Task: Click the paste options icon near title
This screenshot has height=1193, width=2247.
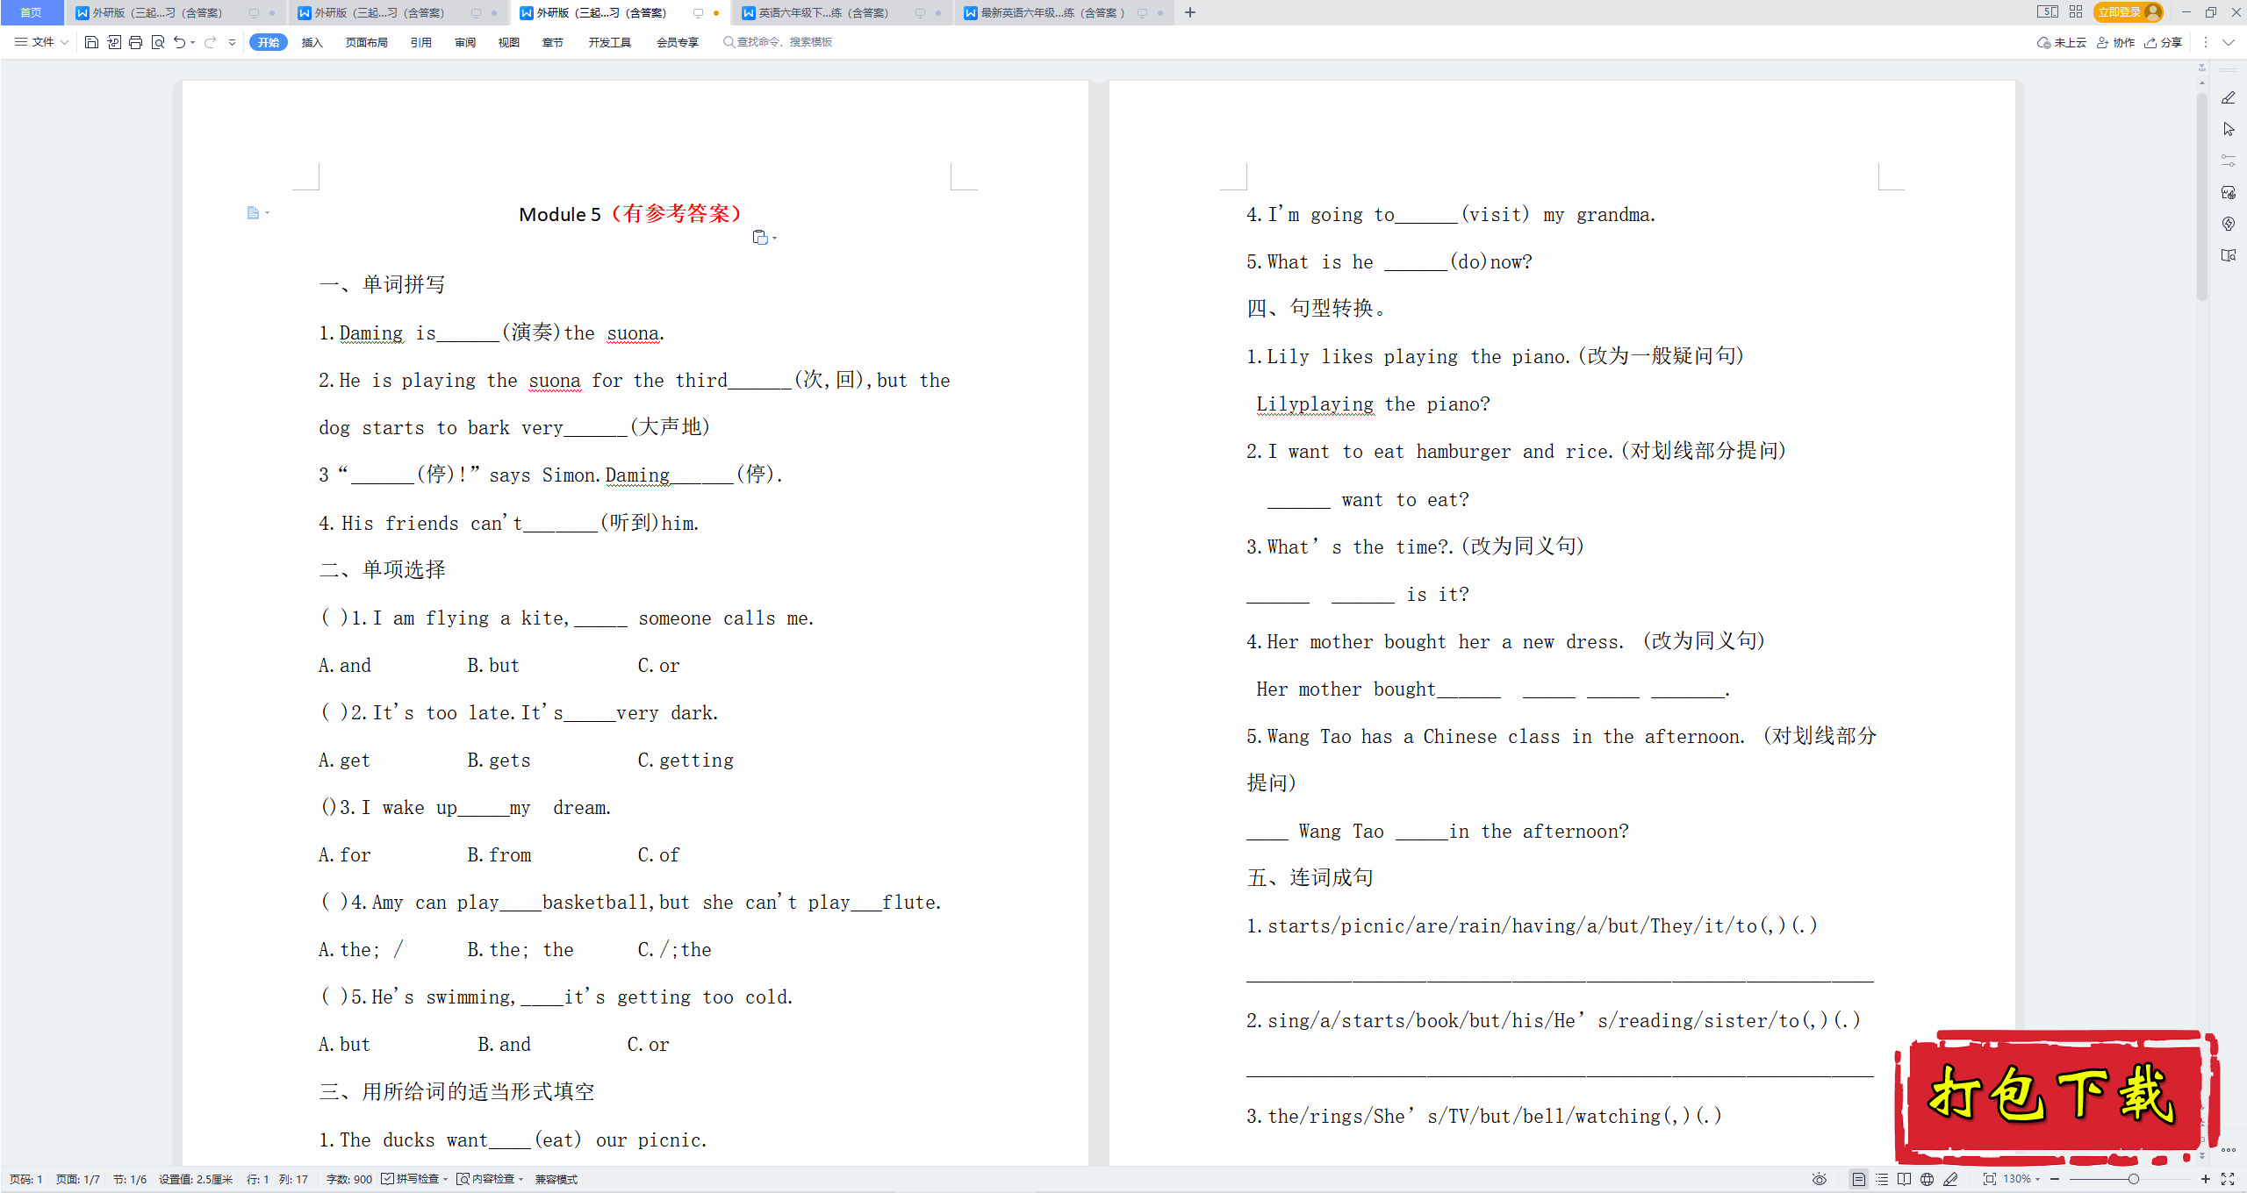Action: point(760,238)
